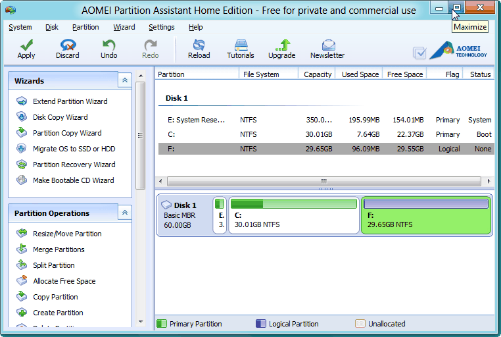Close the AOMEI Partition Assistant window

pyautogui.click(x=480, y=7)
